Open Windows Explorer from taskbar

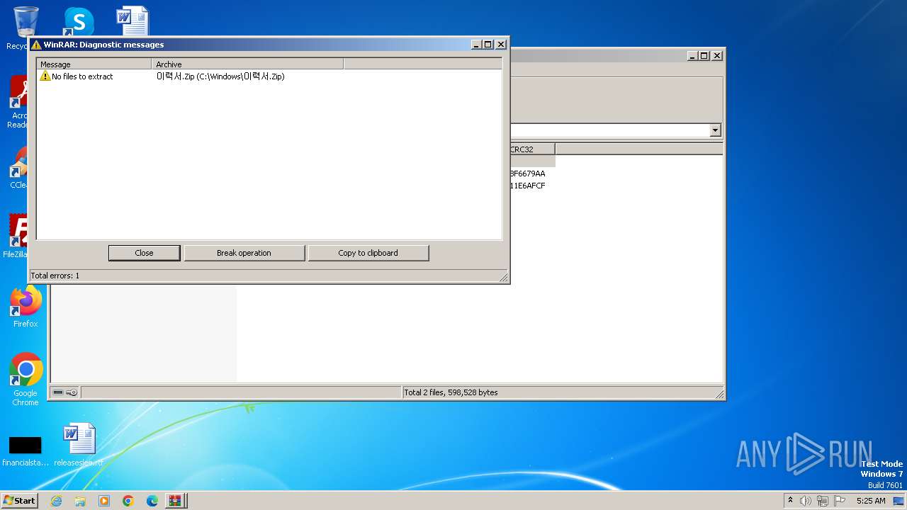click(x=80, y=501)
